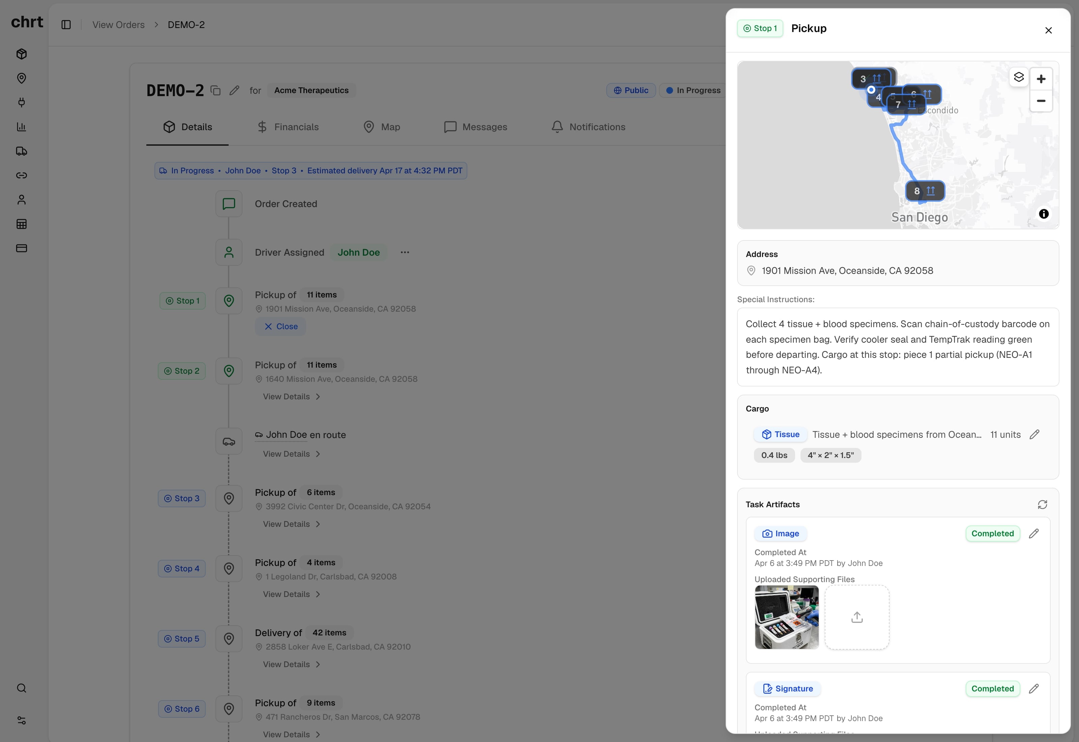Toggle the sidebar panel icon
1079x742 pixels.
pos(66,25)
